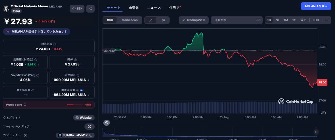Toggle LOG scale on chart

pos(316,20)
